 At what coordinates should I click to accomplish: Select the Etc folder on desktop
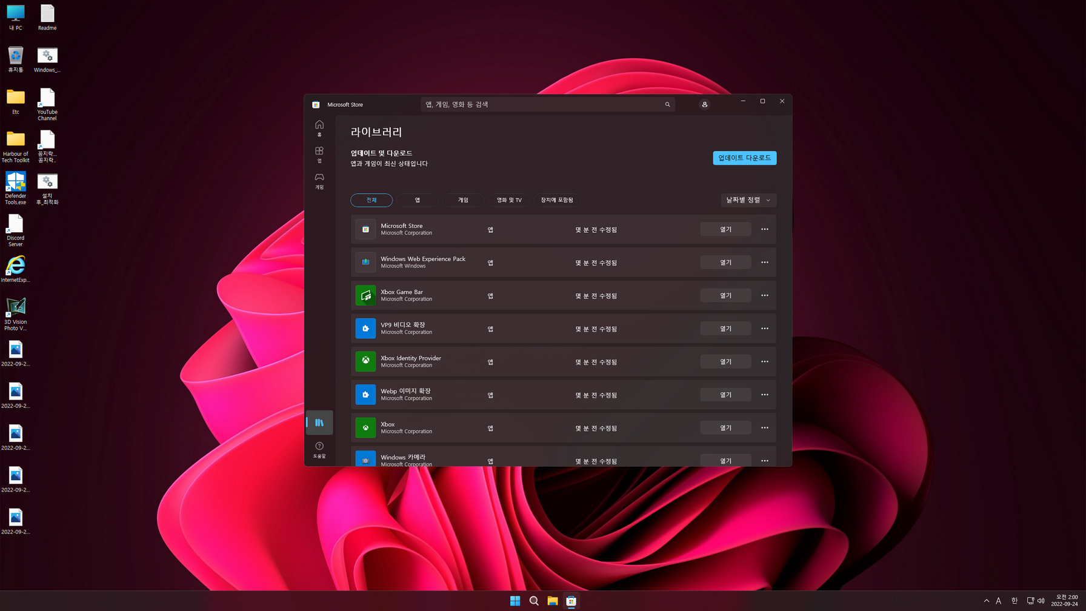coord(16,101)
